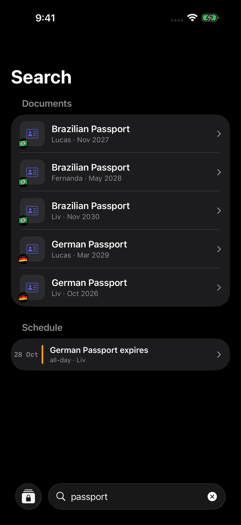Tap ID card icon for Liv's Brazilian Passport
This screenshot has width=241, height=525.
[32, 211]
